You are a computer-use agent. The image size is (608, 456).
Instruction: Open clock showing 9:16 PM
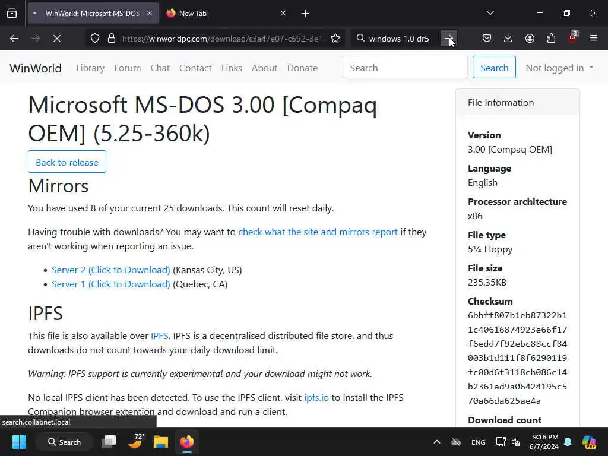coord(544,442)
